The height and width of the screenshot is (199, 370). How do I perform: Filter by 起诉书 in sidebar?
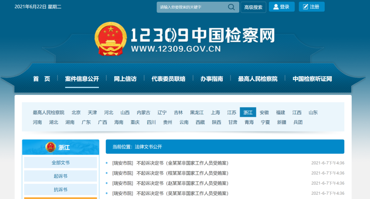61,176
